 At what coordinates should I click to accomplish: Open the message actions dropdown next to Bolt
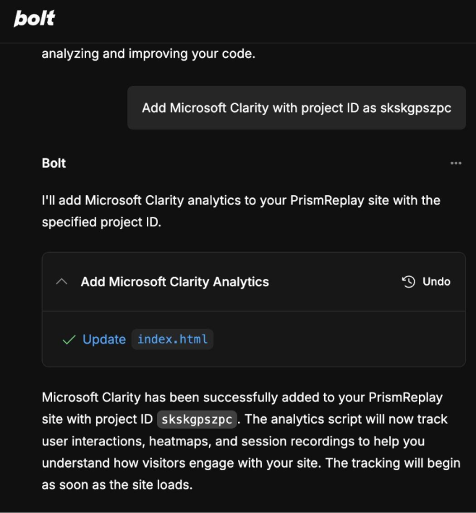coord(457,163)
